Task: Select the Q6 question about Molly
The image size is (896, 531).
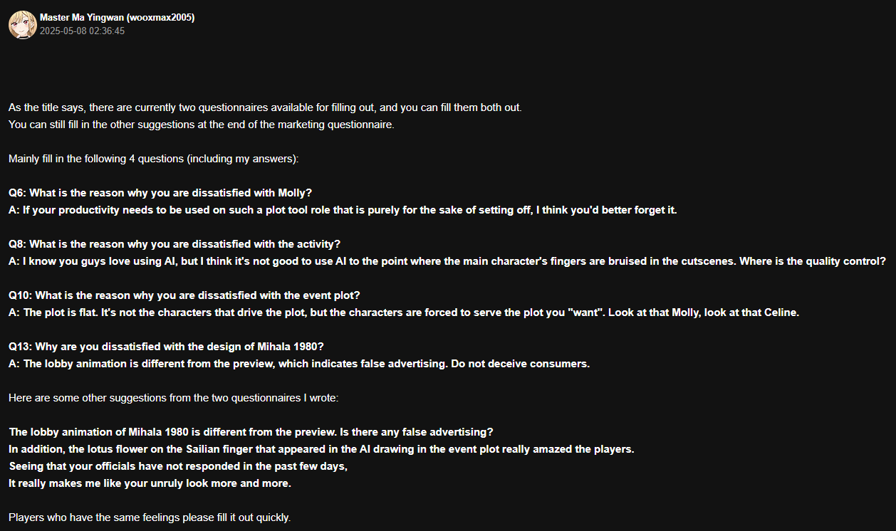Action: click(160, 193)
